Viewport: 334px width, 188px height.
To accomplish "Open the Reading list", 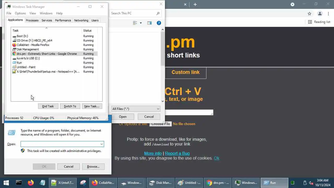I will pos(319,22).
